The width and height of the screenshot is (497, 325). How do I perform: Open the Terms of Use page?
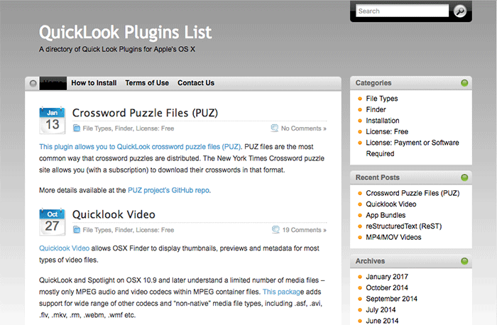(147, 83)
